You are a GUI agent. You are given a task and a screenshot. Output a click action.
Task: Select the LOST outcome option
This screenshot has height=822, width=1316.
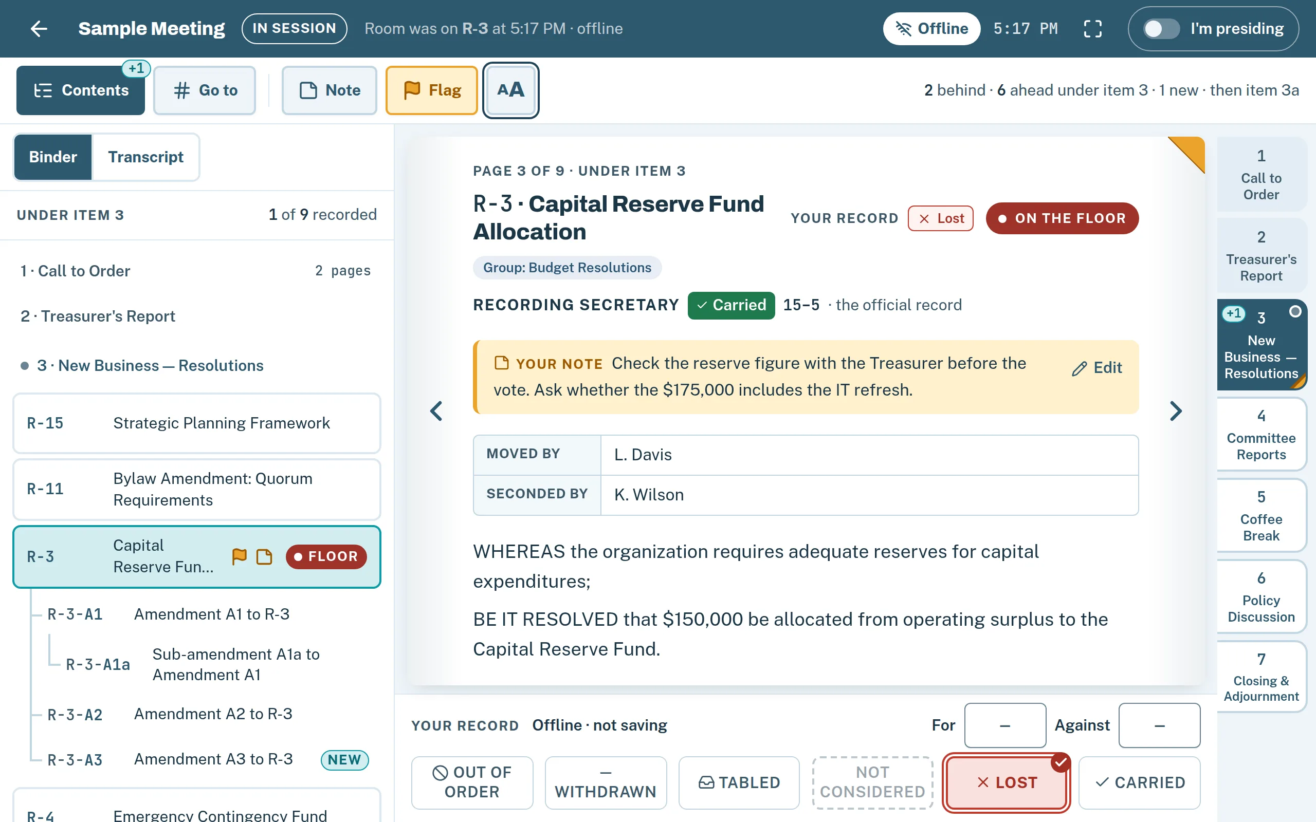click(x=1006, y=782)
